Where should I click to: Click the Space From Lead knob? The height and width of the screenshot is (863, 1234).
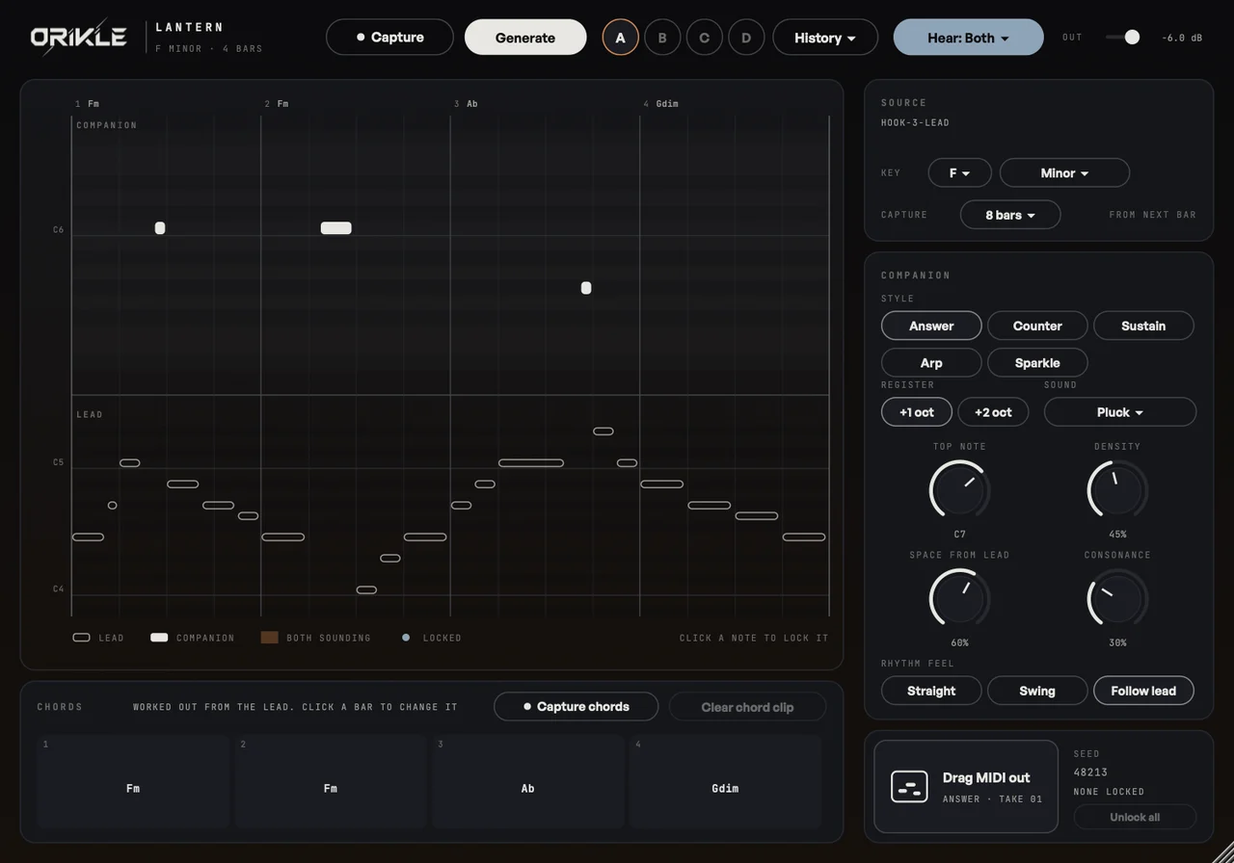click(960, 599)
